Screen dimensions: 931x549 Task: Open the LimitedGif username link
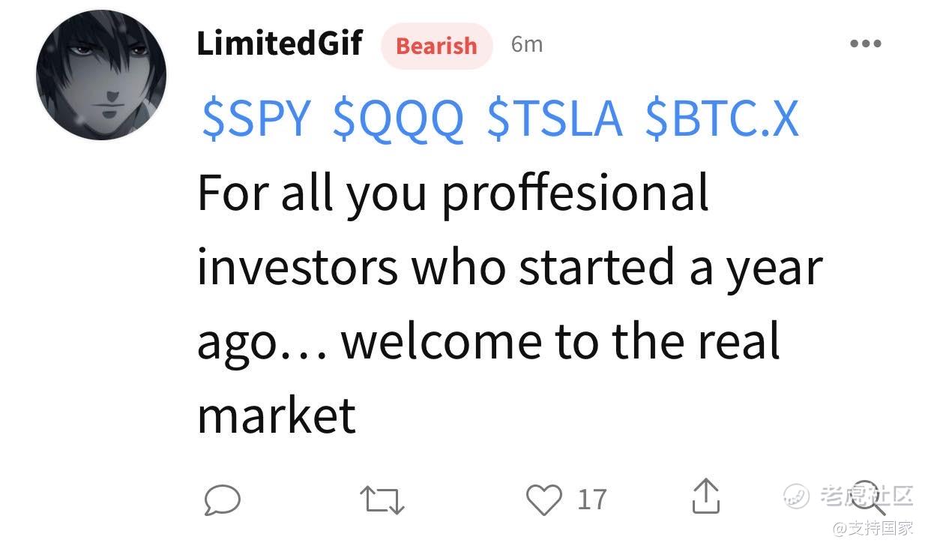(x=280, y=43)
